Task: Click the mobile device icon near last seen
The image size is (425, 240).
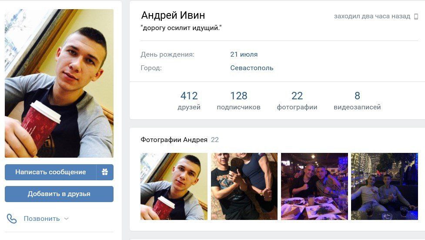Action: [416, 17]
